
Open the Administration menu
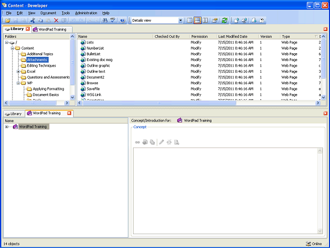tap(86, 13)
